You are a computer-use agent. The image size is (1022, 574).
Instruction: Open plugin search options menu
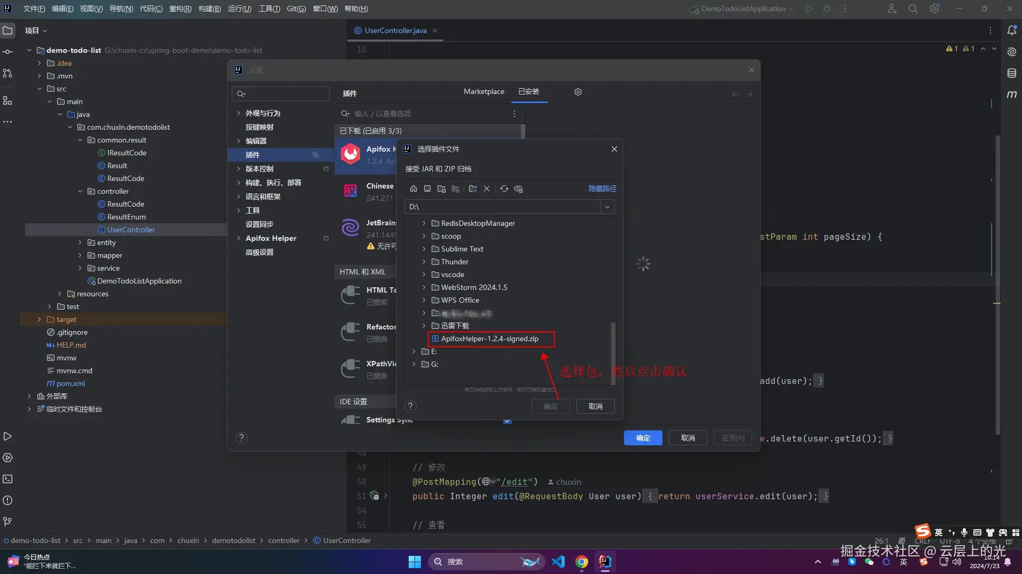pos(514,114)
